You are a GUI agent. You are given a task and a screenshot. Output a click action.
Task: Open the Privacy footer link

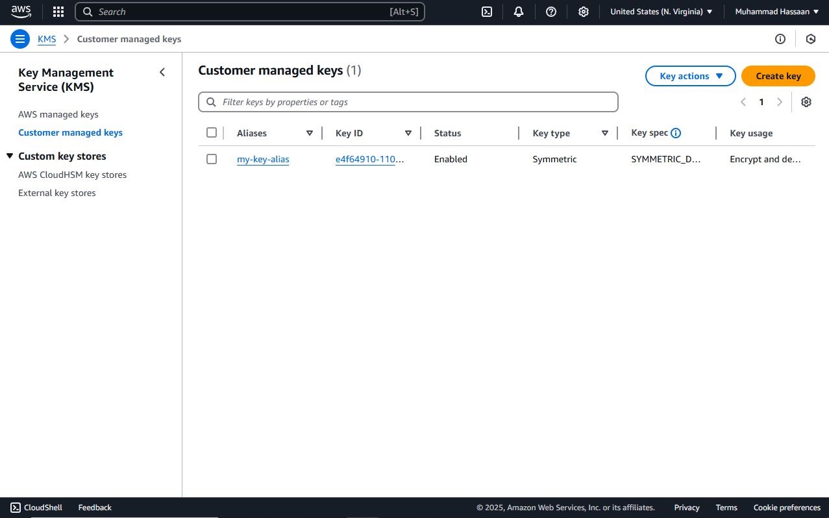(687, 508)
